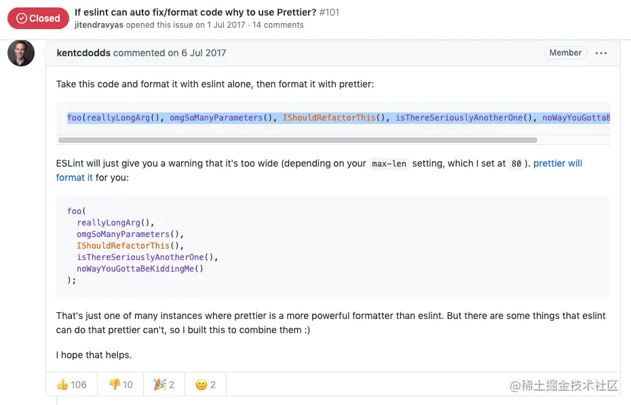This screenshot has height=405, width=631.
Task: Click 'reallyLongArg(),' line in formatted code
Action: 115,223
